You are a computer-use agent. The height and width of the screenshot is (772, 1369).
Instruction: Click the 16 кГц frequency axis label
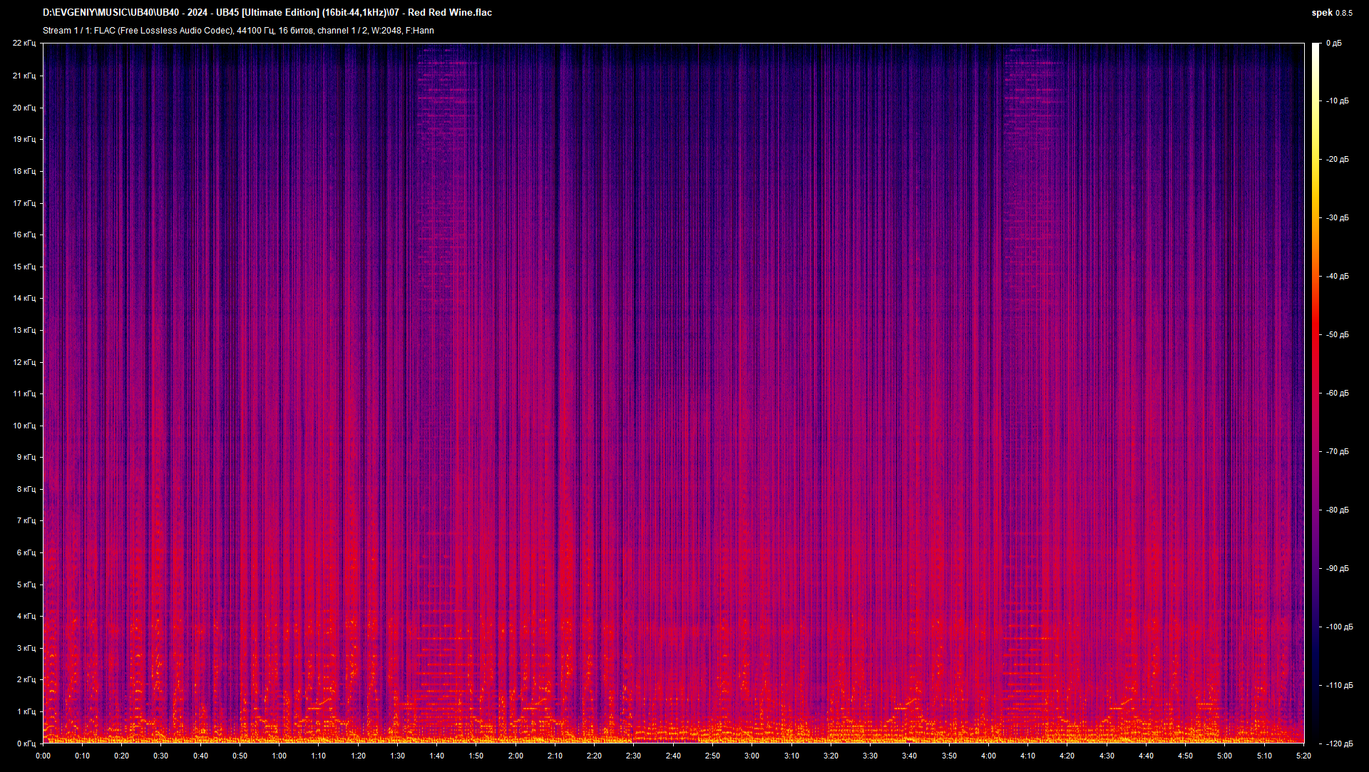click(x=24, y=235)
